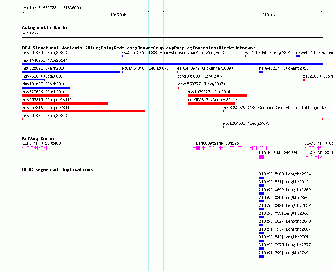Viewport: 333px width, 271px height.
Task: Select segmental duplication %ID:90.0699 Length:2860
Action: click(x=262, y=193)
